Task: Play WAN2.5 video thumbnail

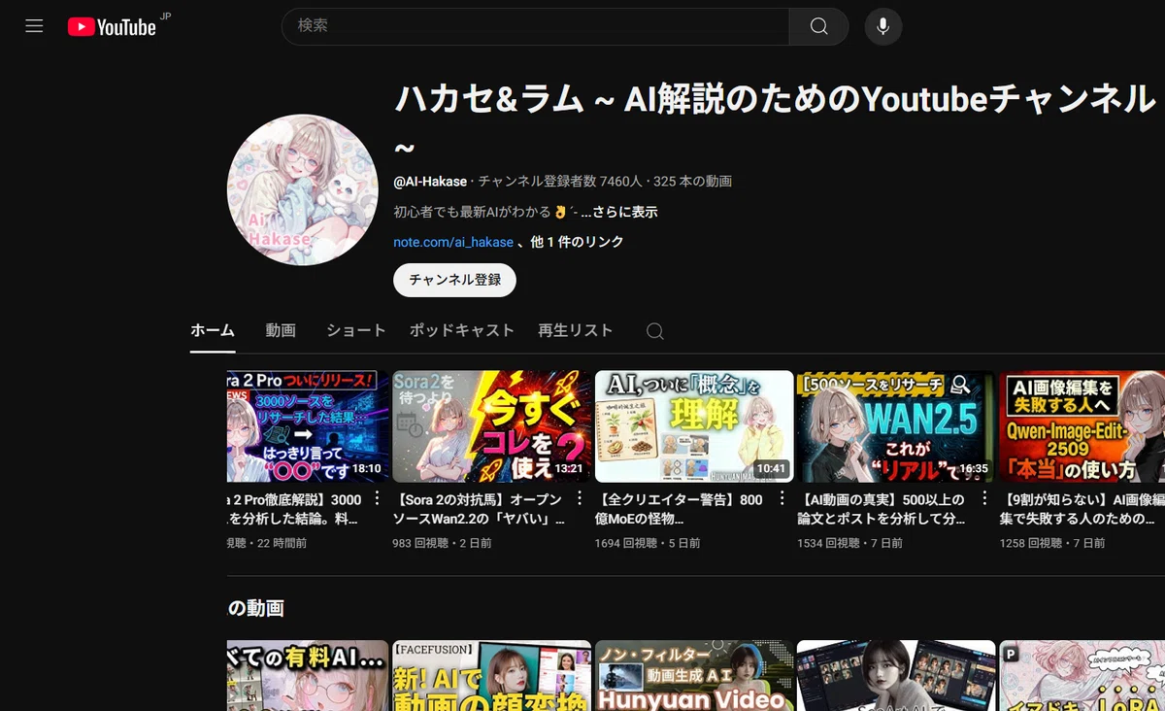Action: pyautogui.click(x=896, y=426)
